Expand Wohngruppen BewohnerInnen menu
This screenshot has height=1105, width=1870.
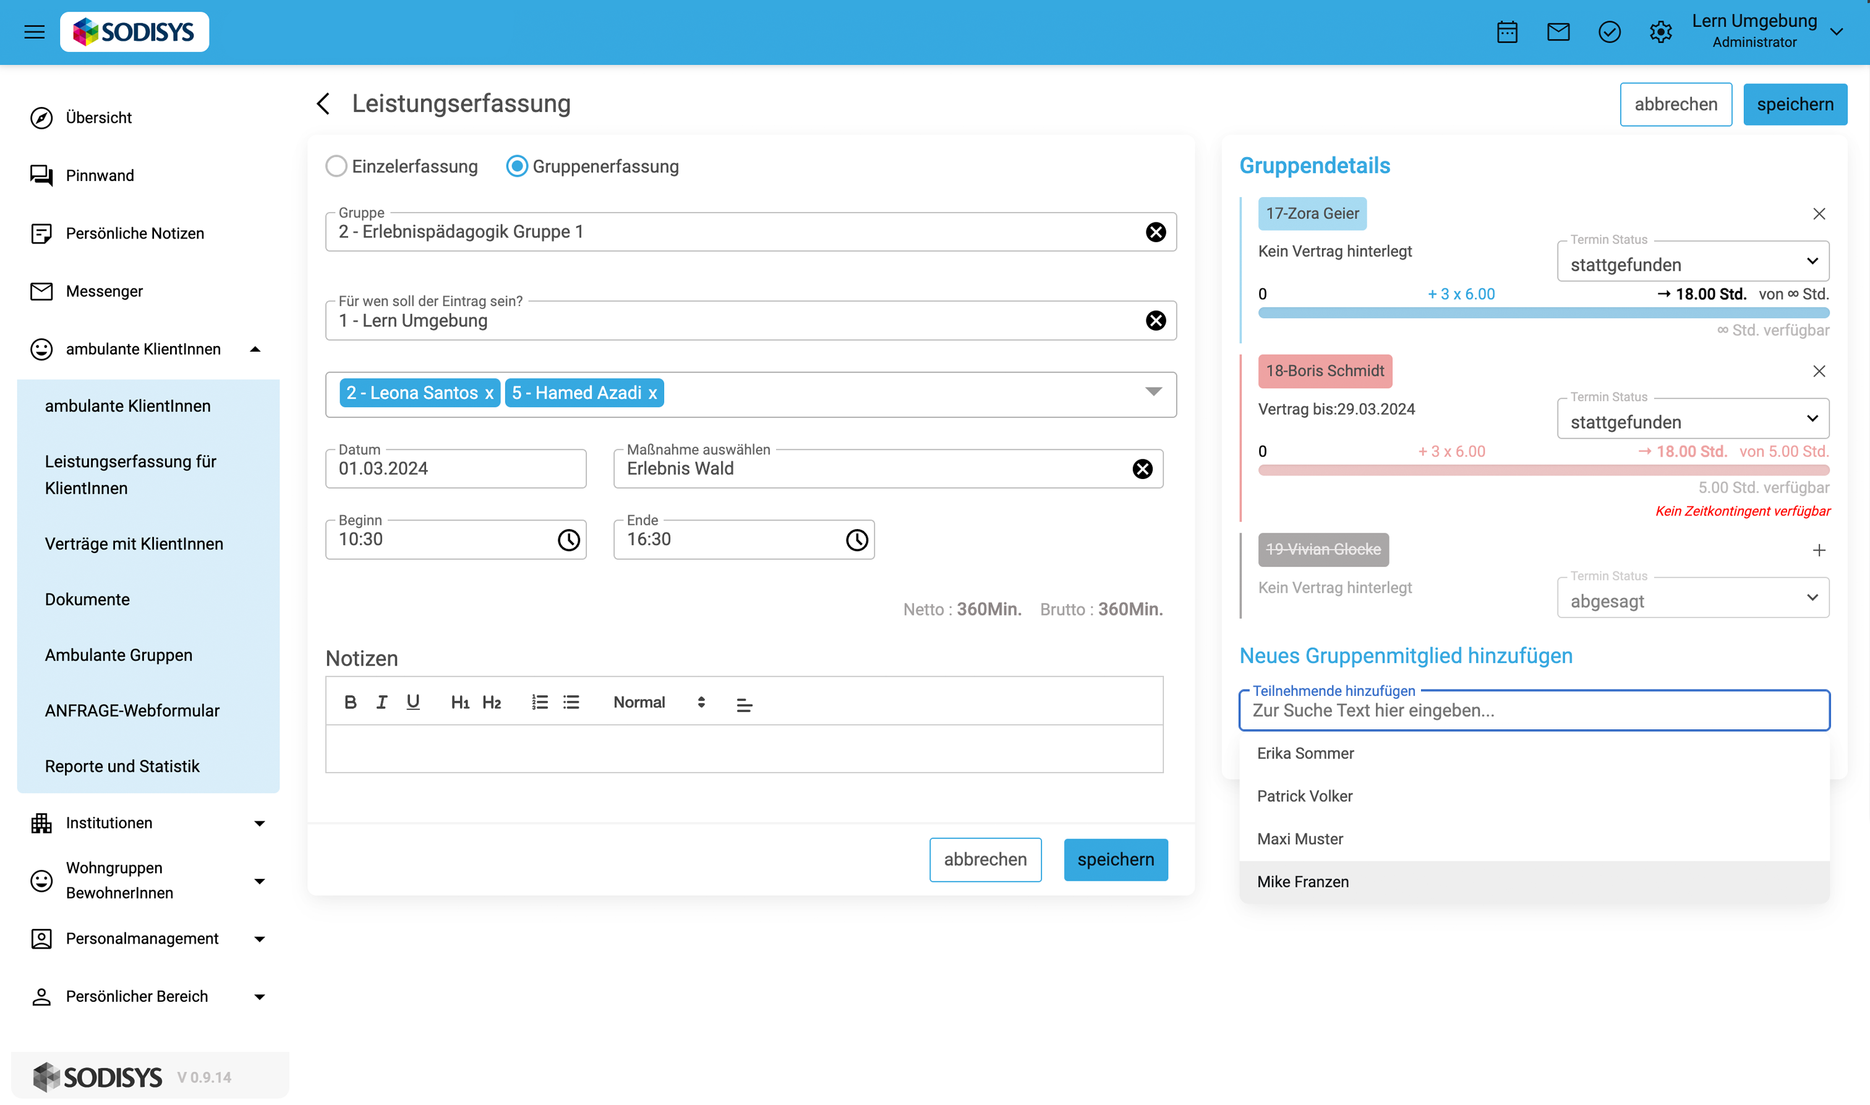click(x=259, y=882)
